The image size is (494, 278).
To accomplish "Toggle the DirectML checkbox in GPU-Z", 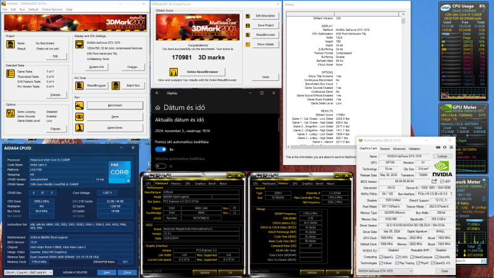I will pos(437,257).
